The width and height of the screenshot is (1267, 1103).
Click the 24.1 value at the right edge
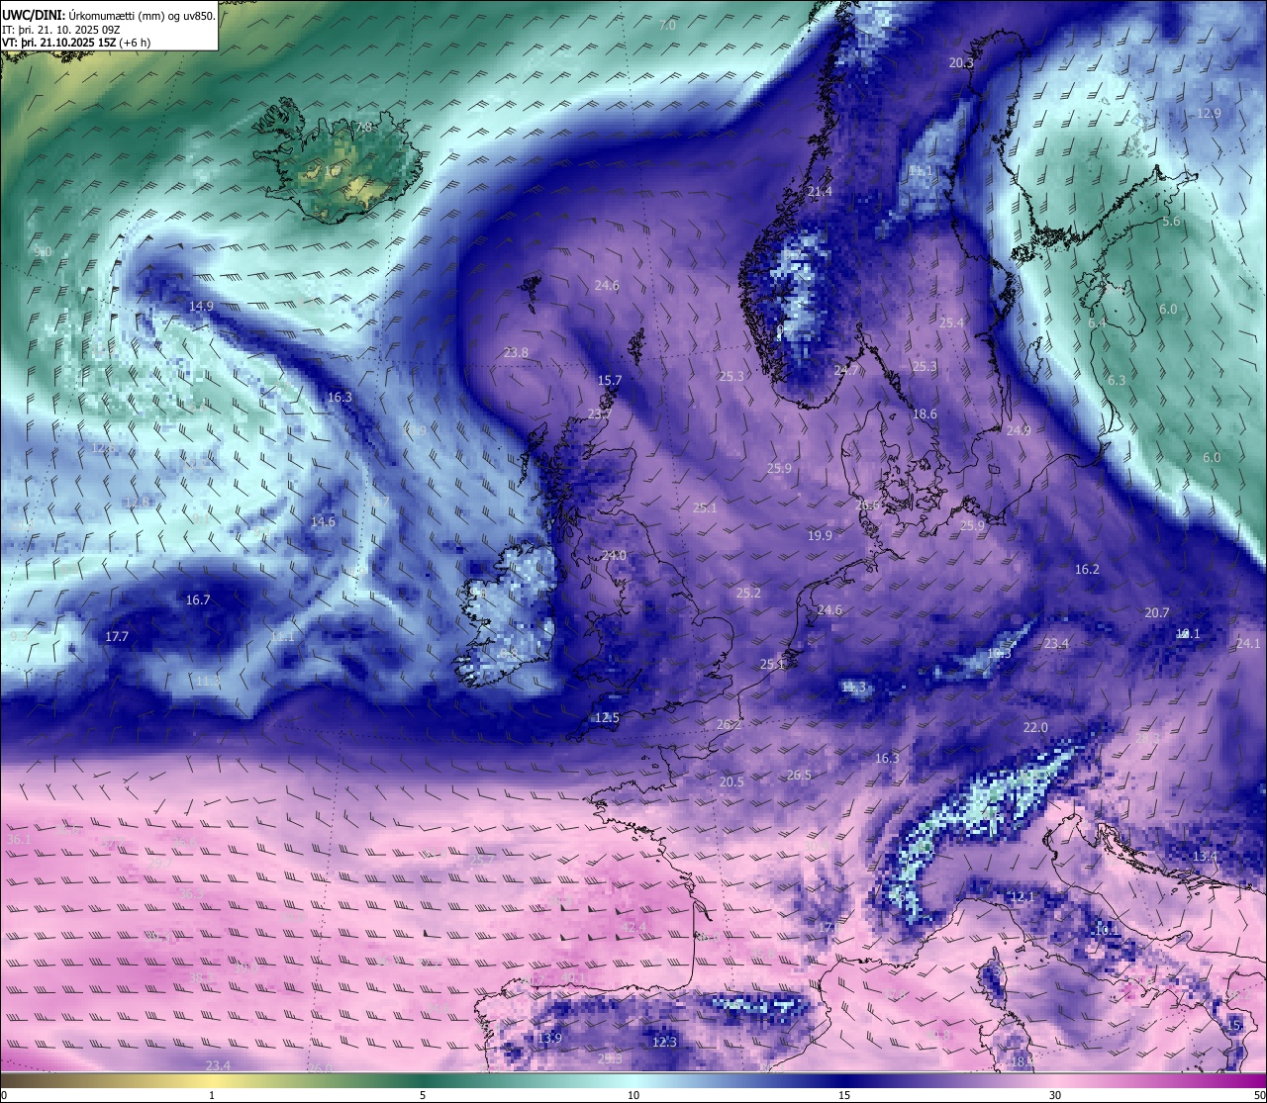point(1248,644)
